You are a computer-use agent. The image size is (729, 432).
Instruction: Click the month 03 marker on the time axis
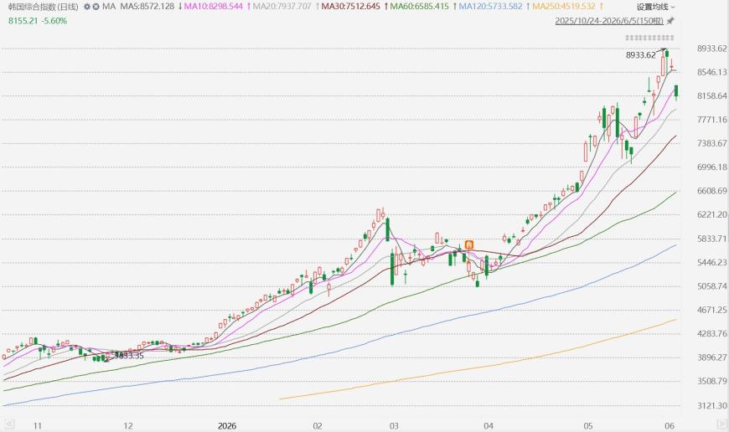tap(394, 425)
